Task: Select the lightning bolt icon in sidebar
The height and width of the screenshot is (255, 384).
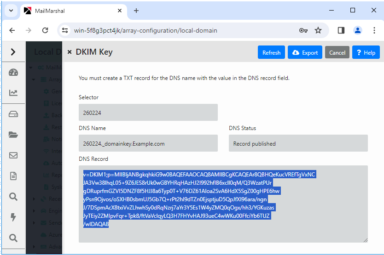Action: (x=13, y=217)
